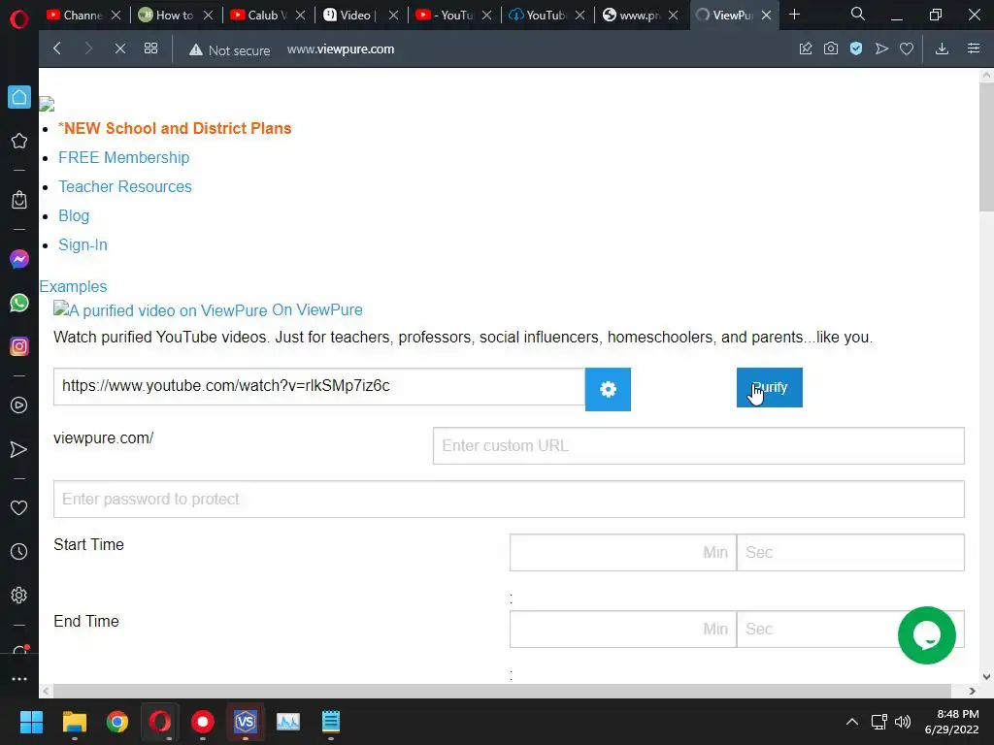Open shopping bag icon in sidebar
The height and width of the screenshot is (745, 994).
point(19,200)
